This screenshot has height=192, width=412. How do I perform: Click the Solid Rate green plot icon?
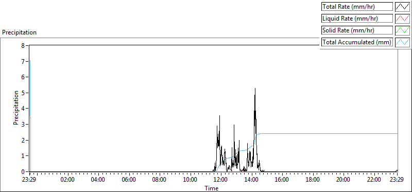click(403, 30)
